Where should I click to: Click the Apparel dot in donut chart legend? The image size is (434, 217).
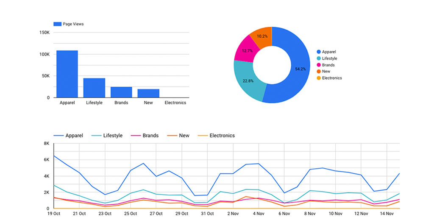(318, 52)
